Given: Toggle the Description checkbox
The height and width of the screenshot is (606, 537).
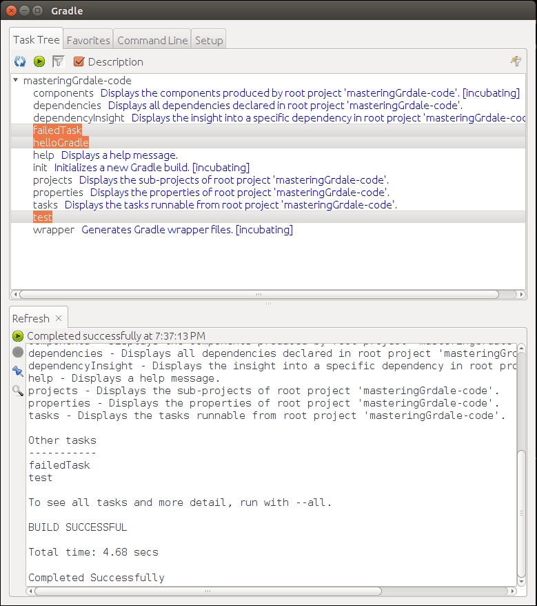Looking at the screenshot, I should (x=79, y=61).
